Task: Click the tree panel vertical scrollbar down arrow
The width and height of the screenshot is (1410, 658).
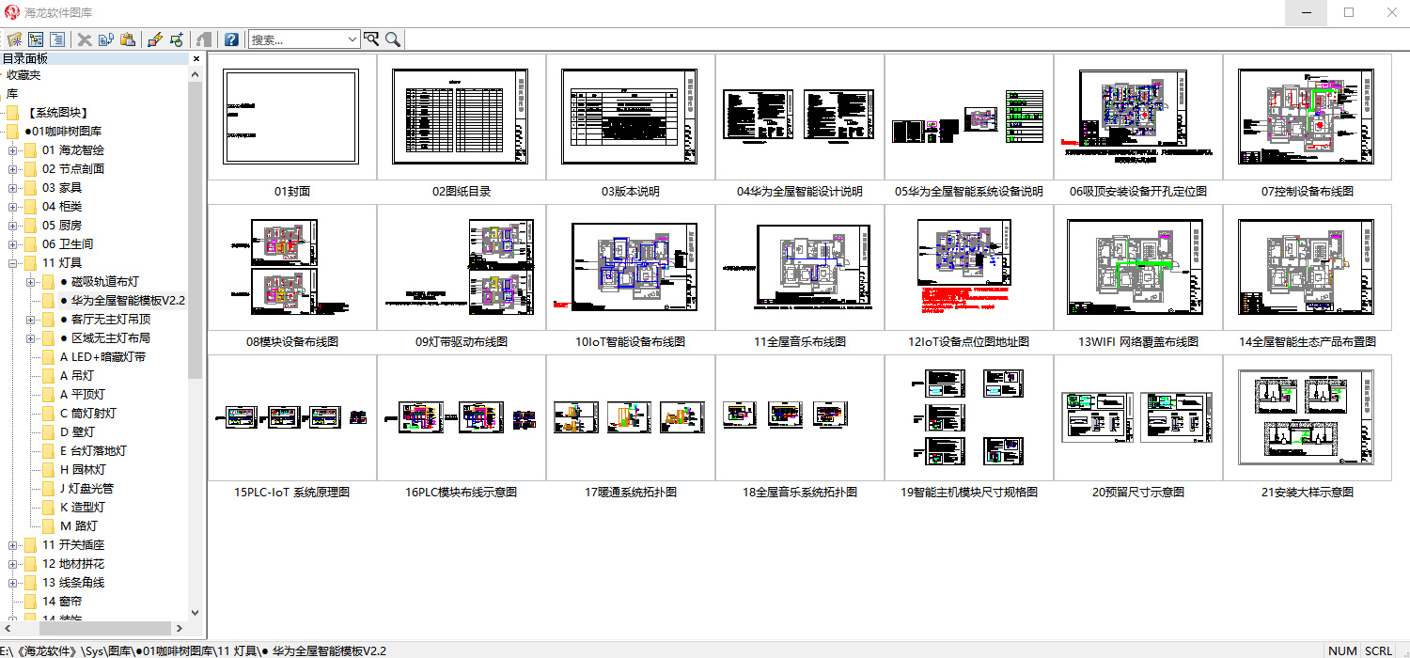Action: 196,613
